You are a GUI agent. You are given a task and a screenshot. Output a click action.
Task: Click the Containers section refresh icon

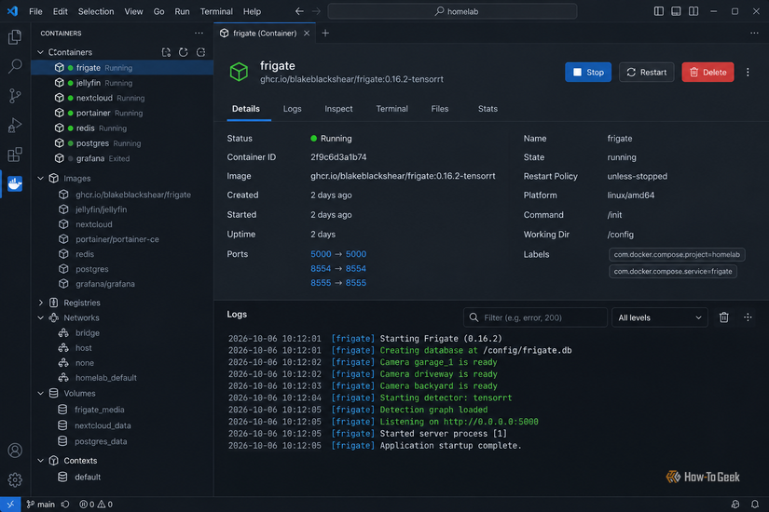coord(183,52)
